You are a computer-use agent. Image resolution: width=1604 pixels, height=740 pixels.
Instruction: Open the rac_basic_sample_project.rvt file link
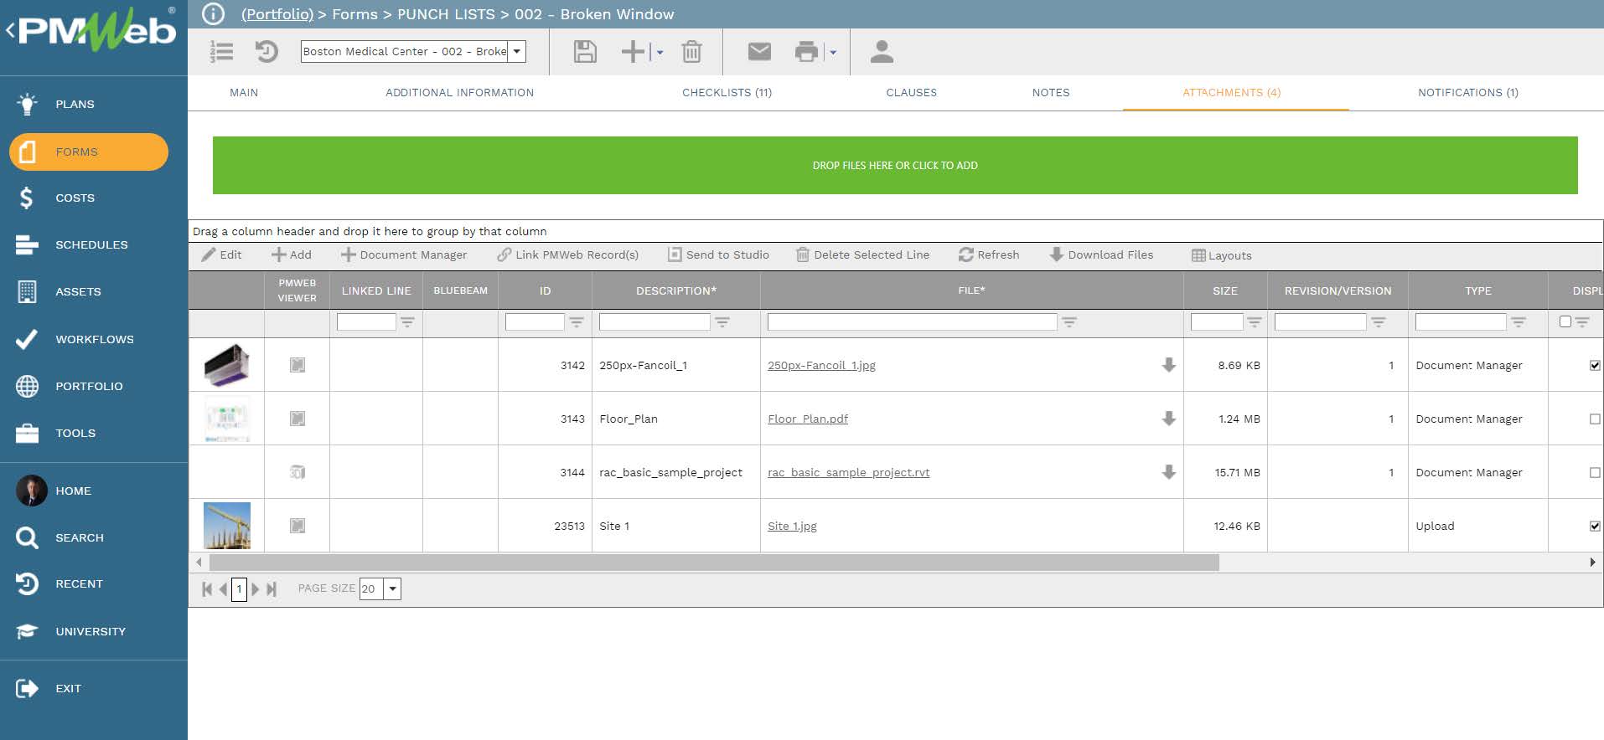(848, 472)
